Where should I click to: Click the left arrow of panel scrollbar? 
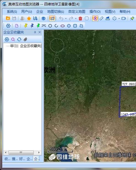(6, 152)
